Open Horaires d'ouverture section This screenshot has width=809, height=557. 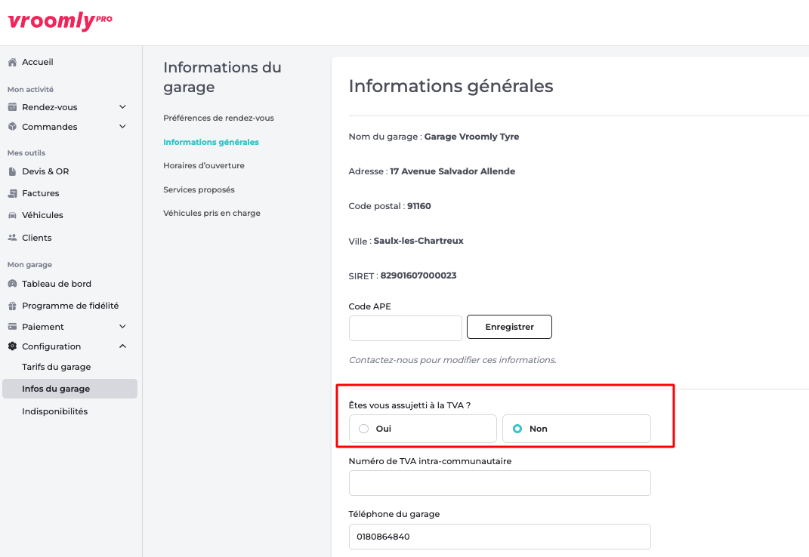(x=204, y=165)
